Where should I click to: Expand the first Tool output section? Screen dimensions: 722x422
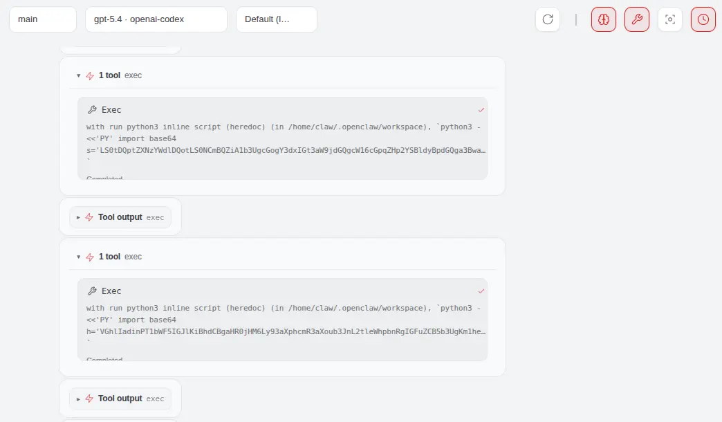pos(79,217)
